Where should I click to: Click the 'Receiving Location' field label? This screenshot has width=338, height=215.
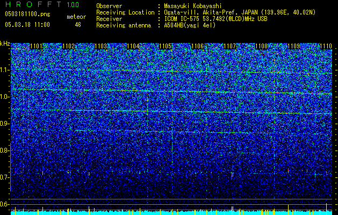125,12
